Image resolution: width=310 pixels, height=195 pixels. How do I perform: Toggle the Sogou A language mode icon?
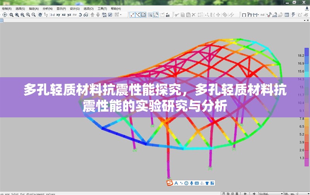pyautogui.click(x=176, y=183)
